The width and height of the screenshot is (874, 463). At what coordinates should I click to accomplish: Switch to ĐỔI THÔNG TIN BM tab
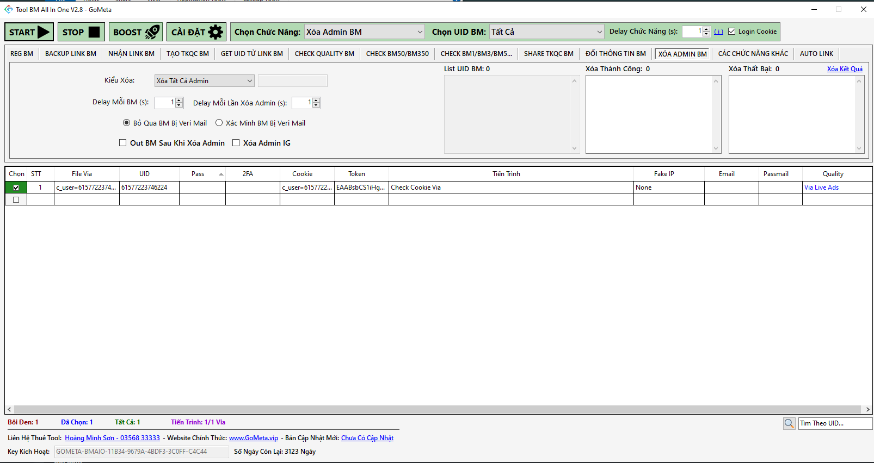616,54
